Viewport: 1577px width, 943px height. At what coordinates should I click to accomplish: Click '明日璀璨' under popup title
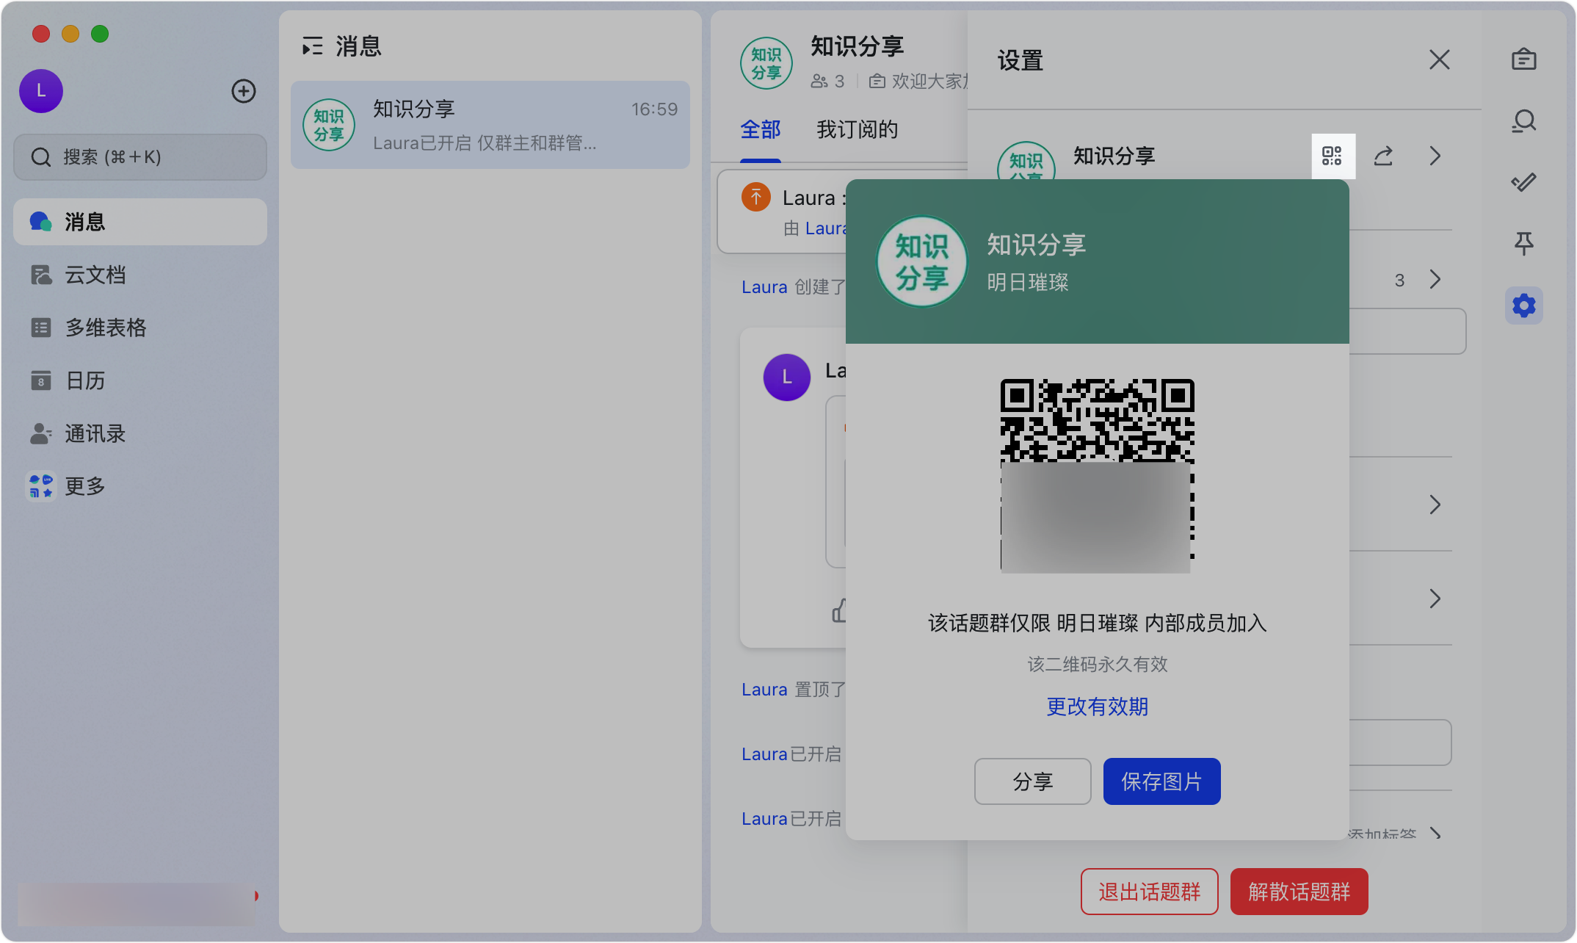point(1028,282)
